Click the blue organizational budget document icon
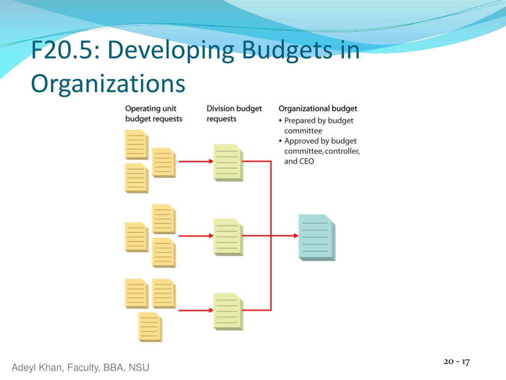 tap(317, 237)
